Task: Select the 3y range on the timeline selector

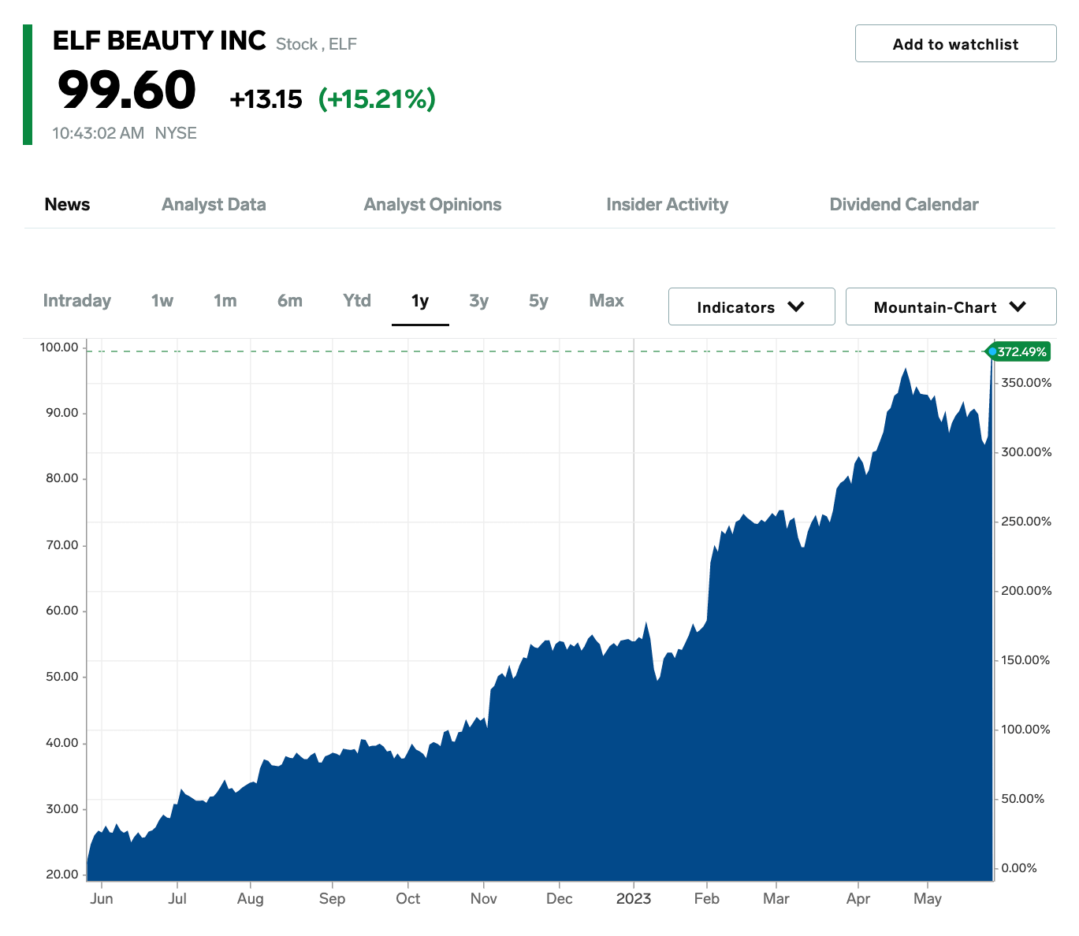Action: tap(478, 301)
